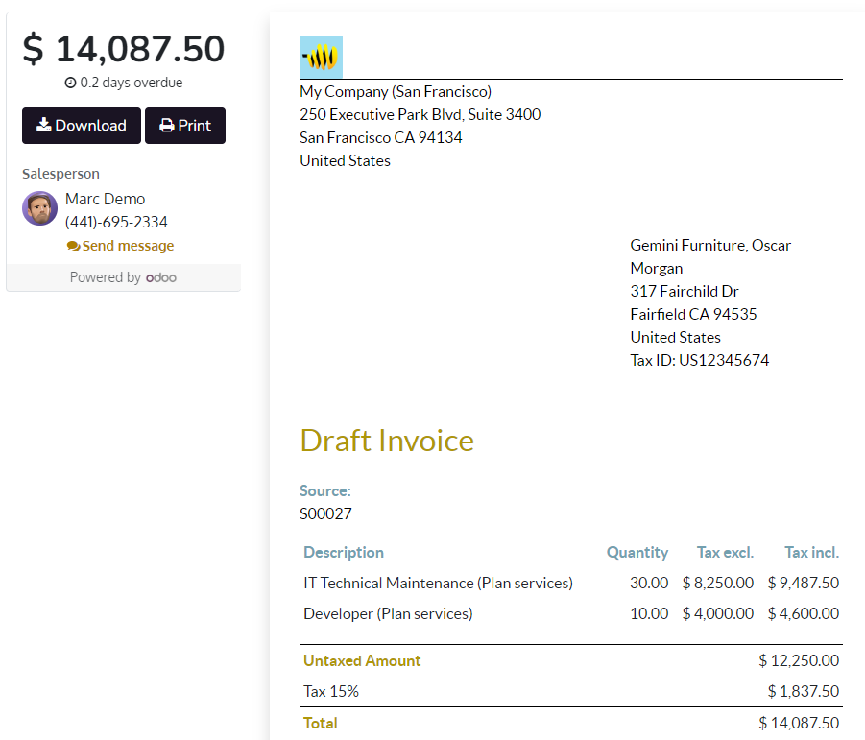The image size is (865, 740).
Task: Click the Tax ID US12345674 text
Action: tap(699, 360)
